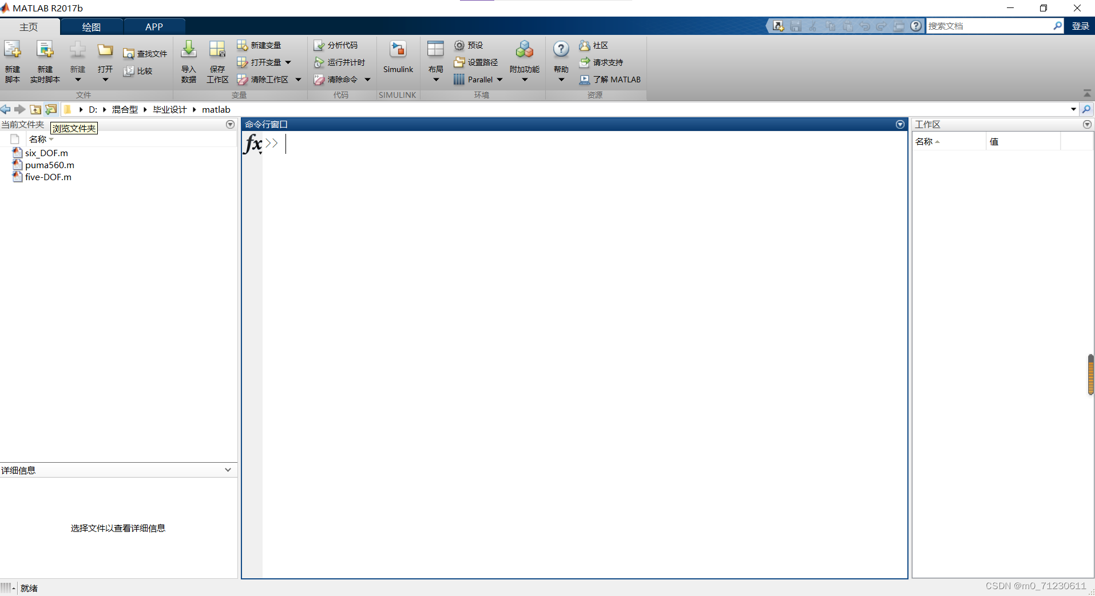Expand the Clear Workspace (清除工作区) dropdown arrow
The height and width of the screenshot is (596, 1095).
(298, 80)
